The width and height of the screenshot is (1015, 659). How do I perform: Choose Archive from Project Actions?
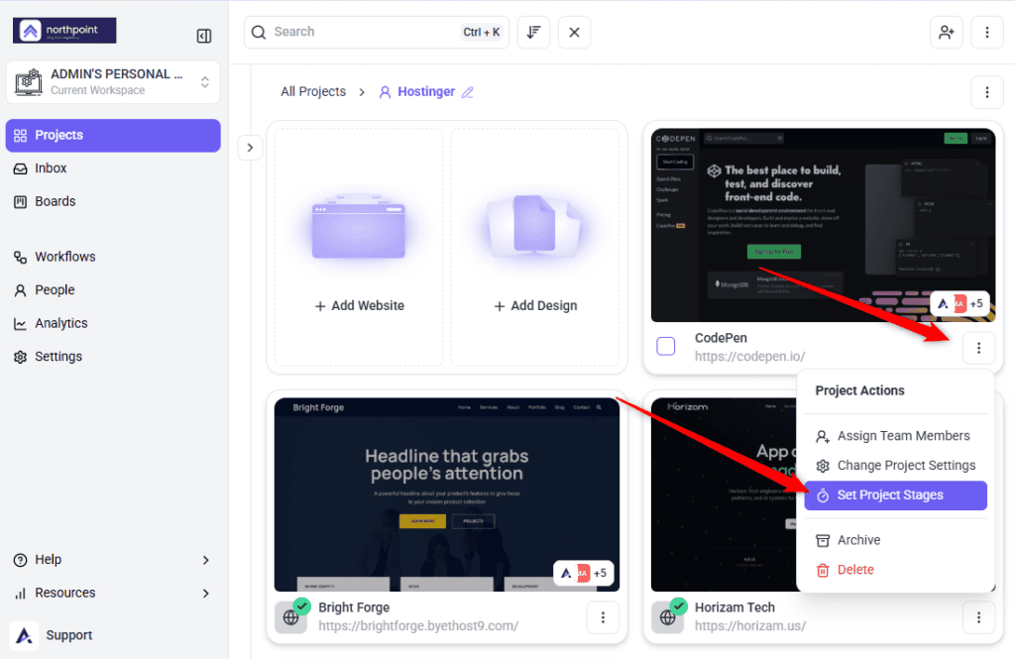click(895, 540)
